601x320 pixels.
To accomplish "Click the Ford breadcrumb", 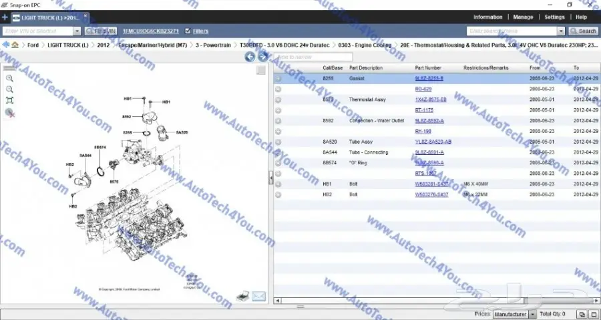I will click(x=33, y=45).
